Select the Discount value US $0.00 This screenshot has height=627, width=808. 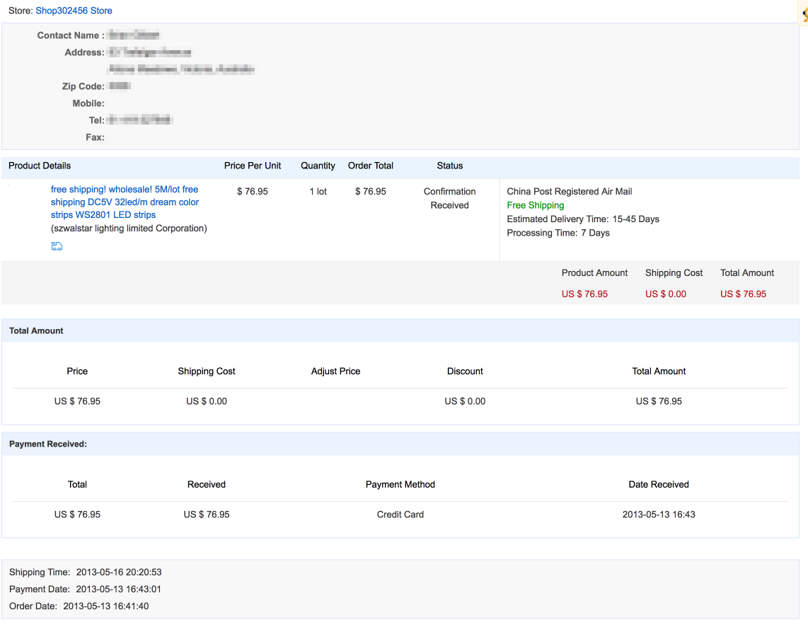pos(465,401)
